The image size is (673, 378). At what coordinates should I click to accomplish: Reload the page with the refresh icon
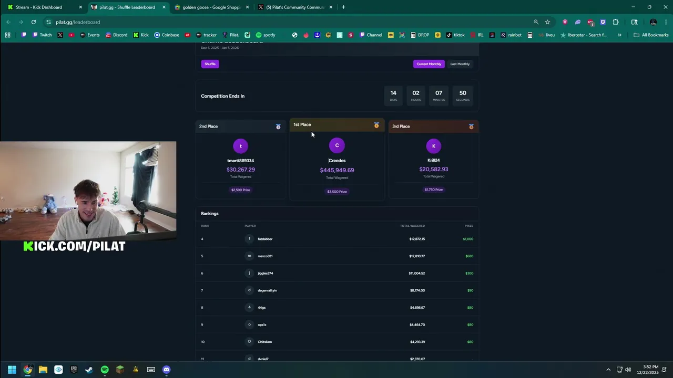(x=34, y=22)
